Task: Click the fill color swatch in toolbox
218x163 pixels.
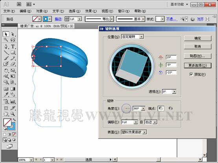Action: coord(7,123)
